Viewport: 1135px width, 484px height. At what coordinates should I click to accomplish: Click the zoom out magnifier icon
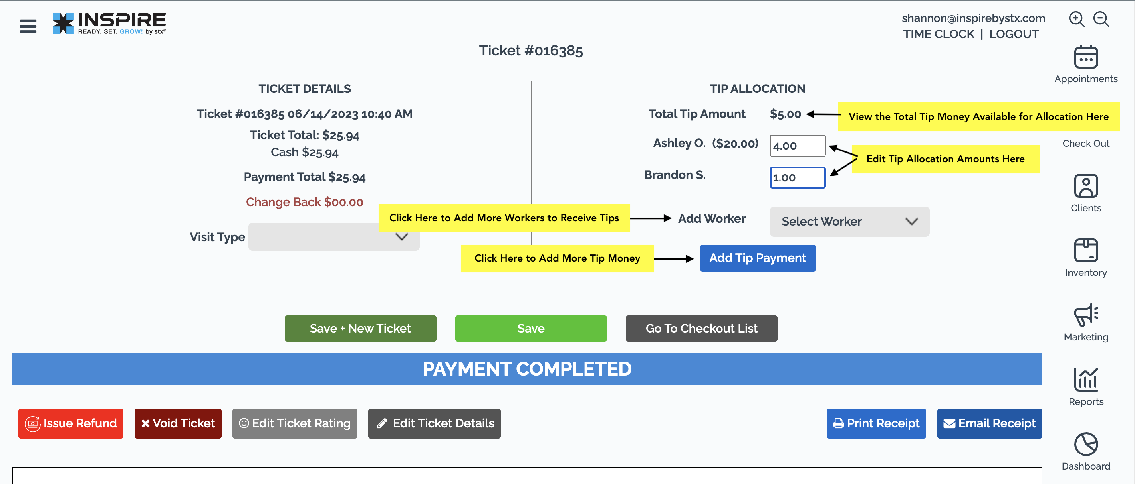coord(1101,20)
